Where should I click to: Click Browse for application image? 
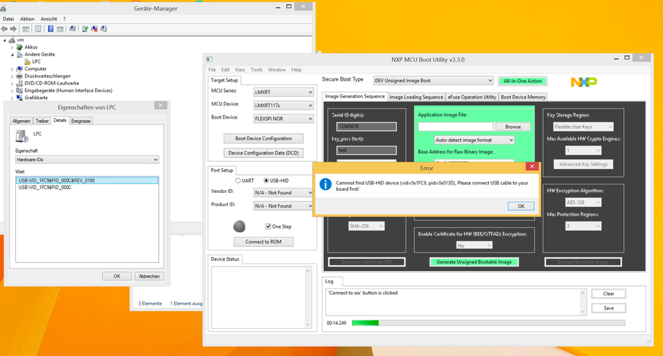click(513, 127)
